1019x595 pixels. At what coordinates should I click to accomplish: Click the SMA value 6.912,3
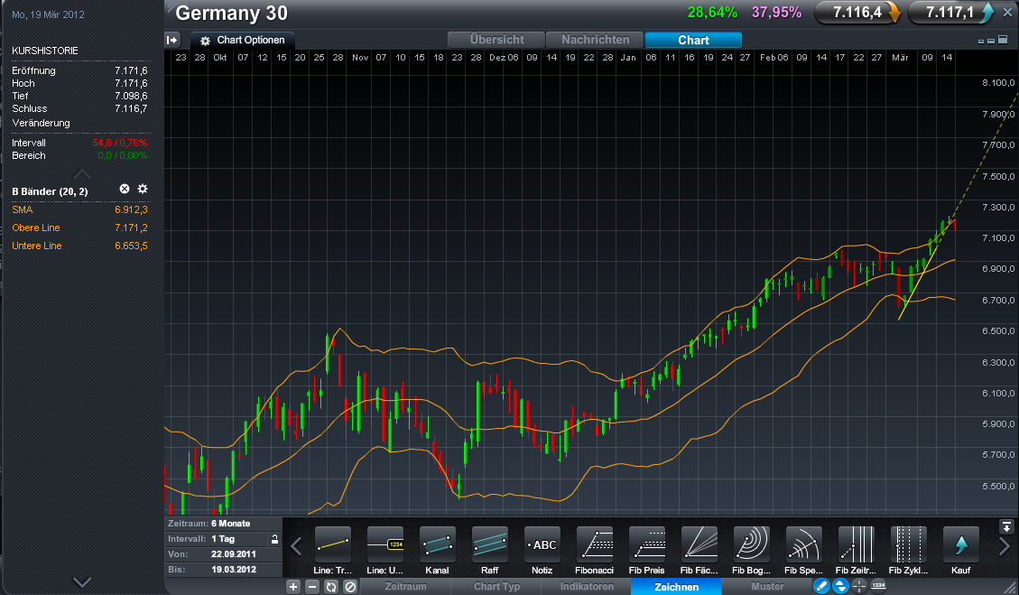click(131, 209)
